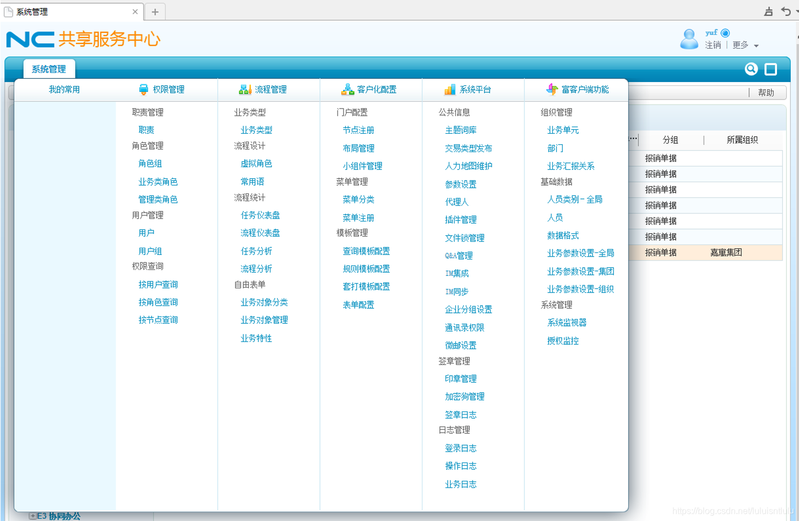Screen dimensions: 799x521
Task: Click the 分组 column header
Action: point(670,140)
